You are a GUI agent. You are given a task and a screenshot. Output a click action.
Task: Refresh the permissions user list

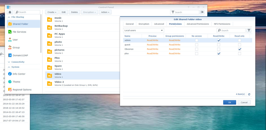click(x=249, y=94)
